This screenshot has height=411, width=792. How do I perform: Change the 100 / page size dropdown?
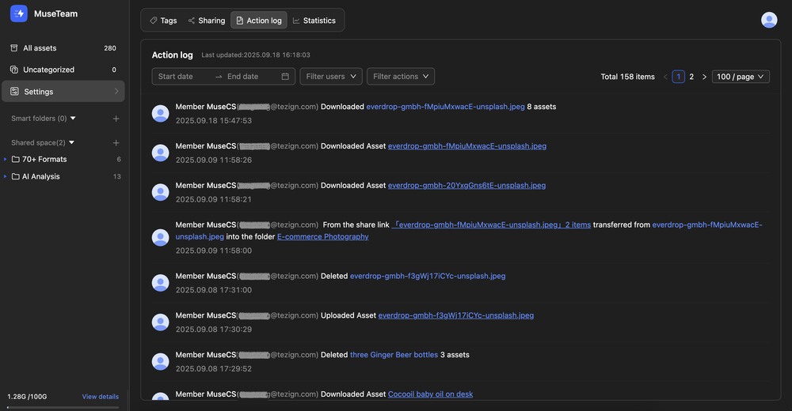(x=741, y=77)
